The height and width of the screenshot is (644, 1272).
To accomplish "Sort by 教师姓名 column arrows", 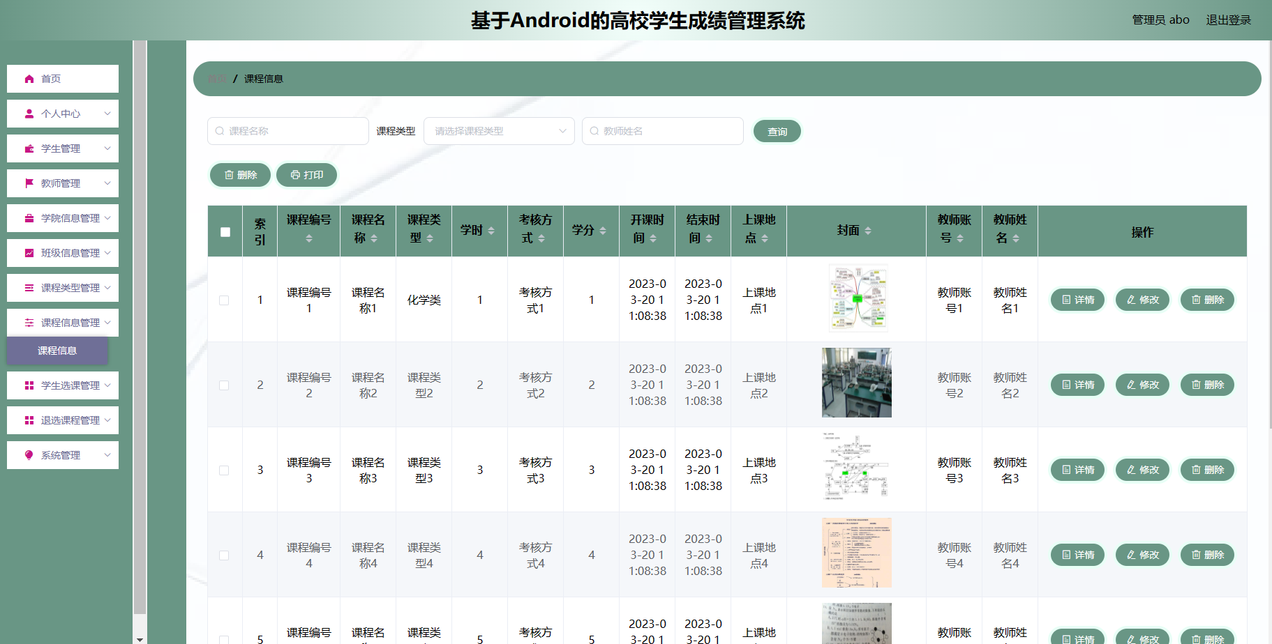I will pos(1016,238).
